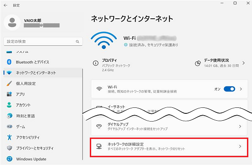
Task: Open アプリ settings page
Action: click(43, 94)
